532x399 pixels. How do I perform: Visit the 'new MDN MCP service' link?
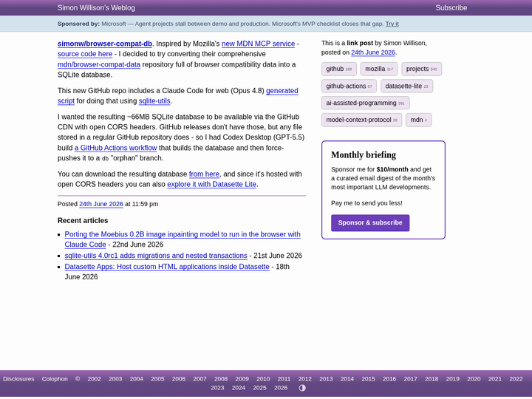coord(258,44)
